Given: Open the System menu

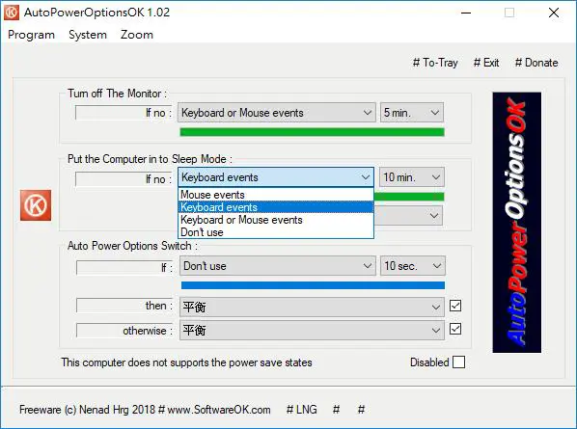Looking at the screenshot, I should click(88, 35).
